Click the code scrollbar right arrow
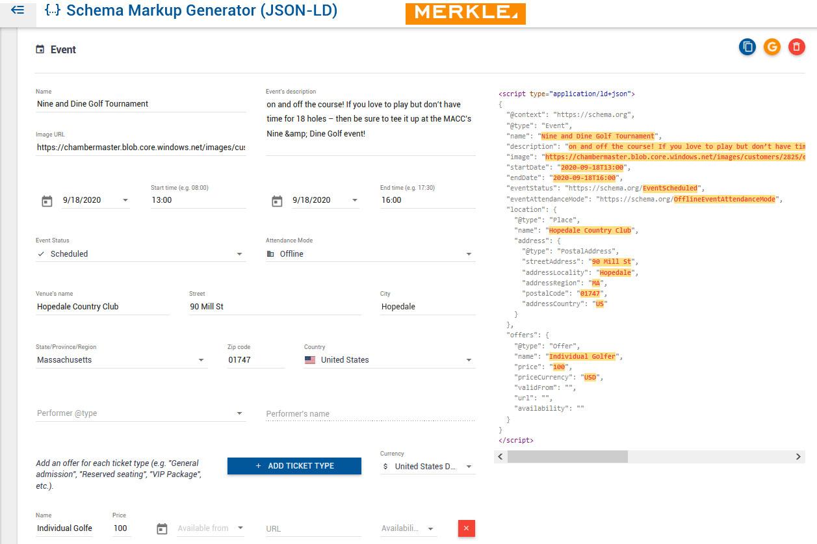Image resolution: width=817 pixels, height=544 pixels. (x=799, y=457)
